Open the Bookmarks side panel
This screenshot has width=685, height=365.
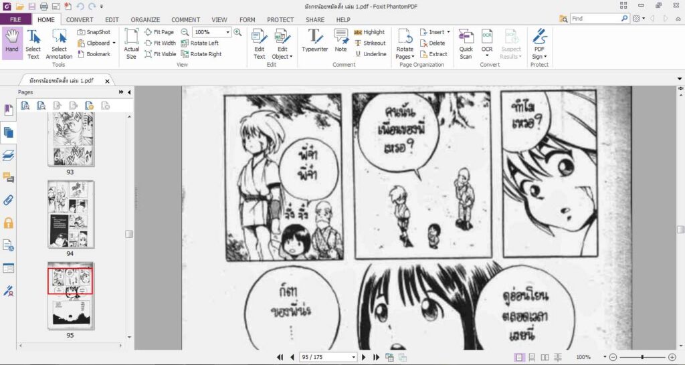pyautogui.click(x=8, y=110)
